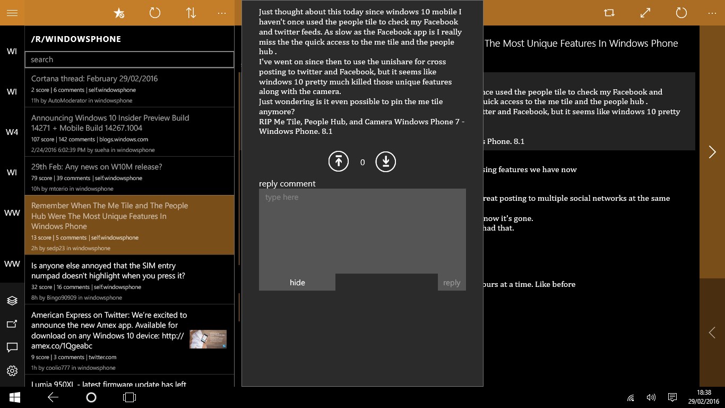This screenshot has height=408, width=725.
Task: Open the messages icon in the sidebar
Action: pos(12,347)
